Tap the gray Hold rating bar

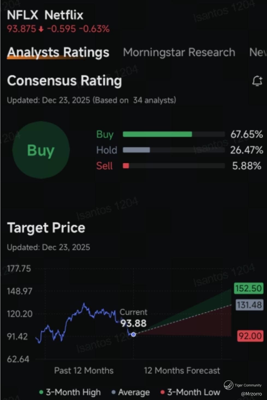(x=136, y=150)
